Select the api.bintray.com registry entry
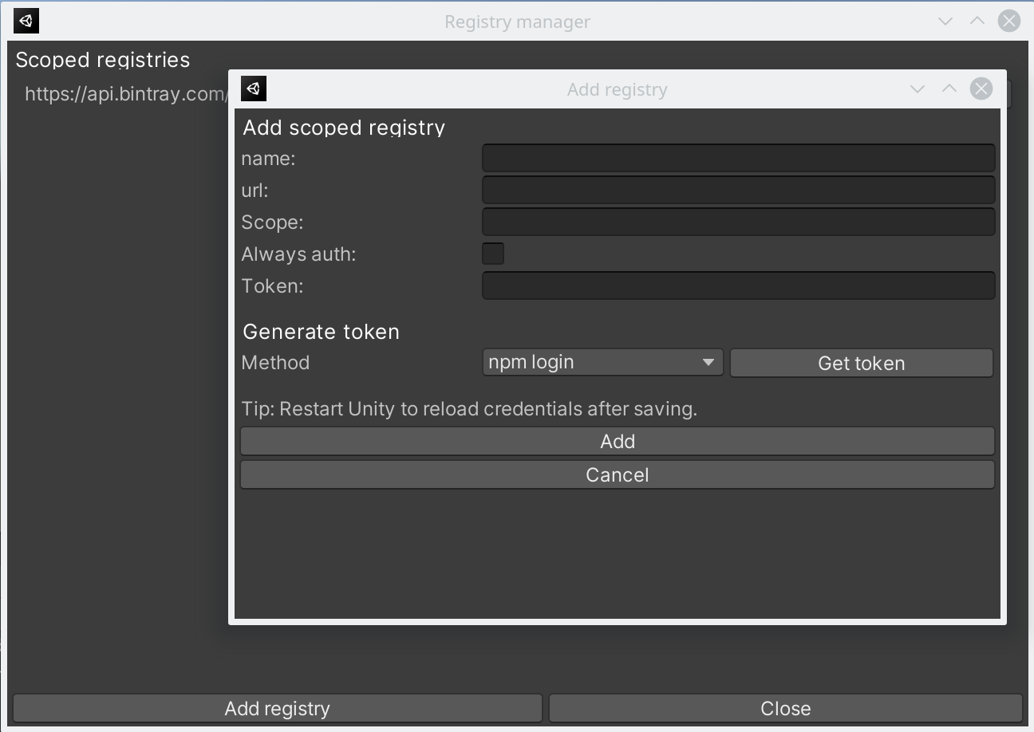Image resolution: width=1034 pixels, height=732 pixels. coord(124,94)
